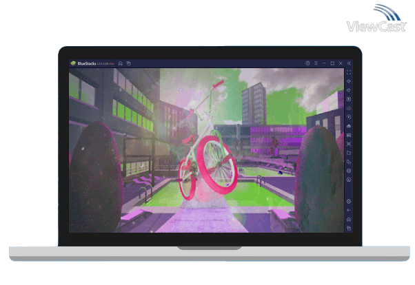Increase volume using sidebar speaker icon
This screenshot has width=415, height=285.
[349, 81]
